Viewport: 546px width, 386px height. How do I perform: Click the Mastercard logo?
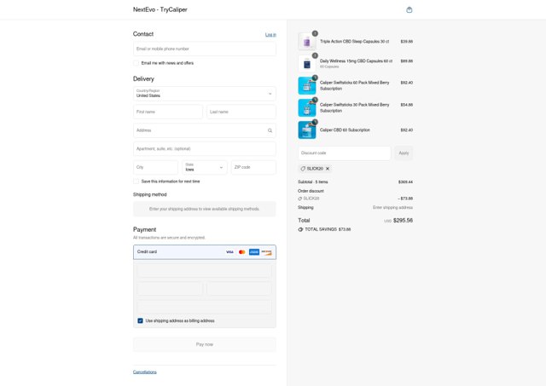tap(241, 252)
